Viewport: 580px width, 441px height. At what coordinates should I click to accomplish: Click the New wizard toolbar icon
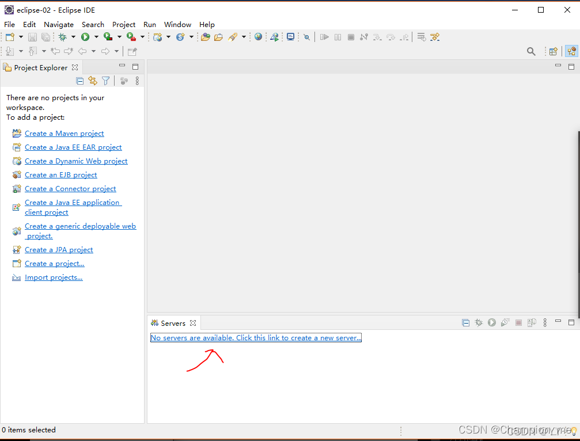point(10,37)
